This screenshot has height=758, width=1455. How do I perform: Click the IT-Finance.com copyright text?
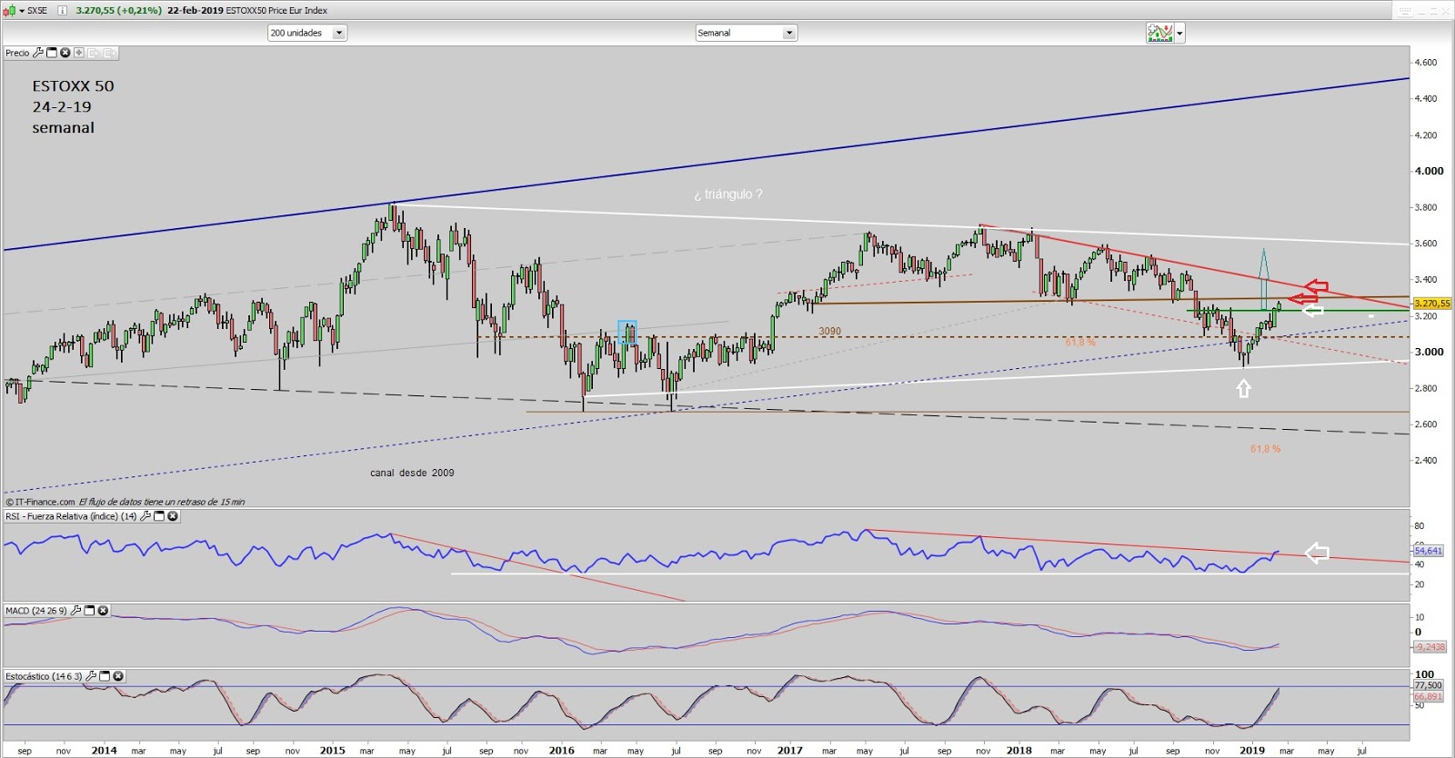tap(40, 502)
